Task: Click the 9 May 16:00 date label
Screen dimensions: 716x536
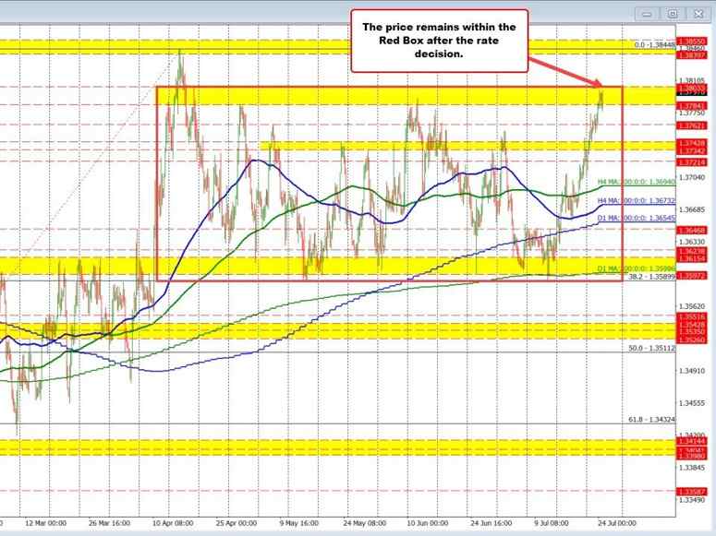Action: pyautogui.click(x=299, y=523)
